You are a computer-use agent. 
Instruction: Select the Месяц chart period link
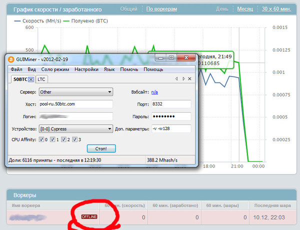pos(245,9)
